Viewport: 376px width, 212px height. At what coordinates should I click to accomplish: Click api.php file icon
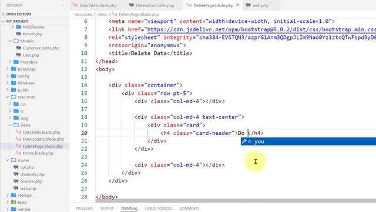[16, 167]
